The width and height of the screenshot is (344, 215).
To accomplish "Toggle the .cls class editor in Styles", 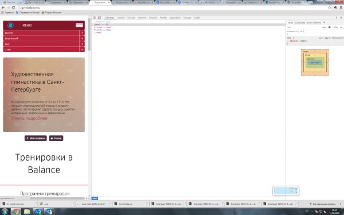I will point(335,28).
